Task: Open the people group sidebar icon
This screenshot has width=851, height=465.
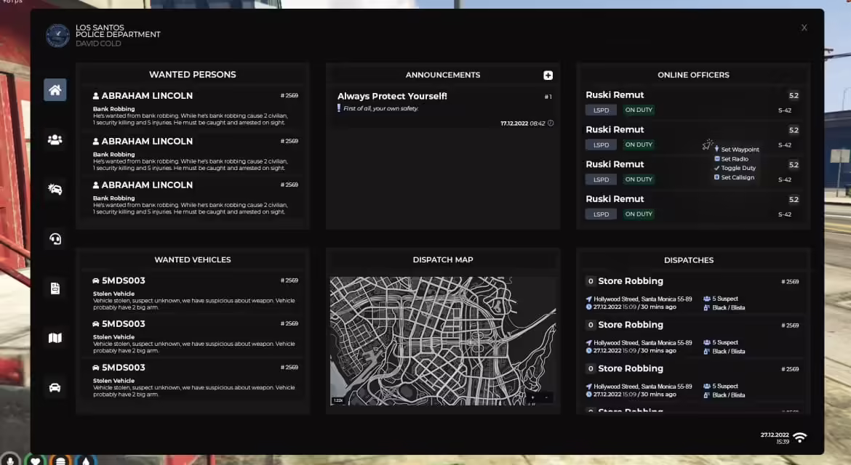Action: point(55,139)
